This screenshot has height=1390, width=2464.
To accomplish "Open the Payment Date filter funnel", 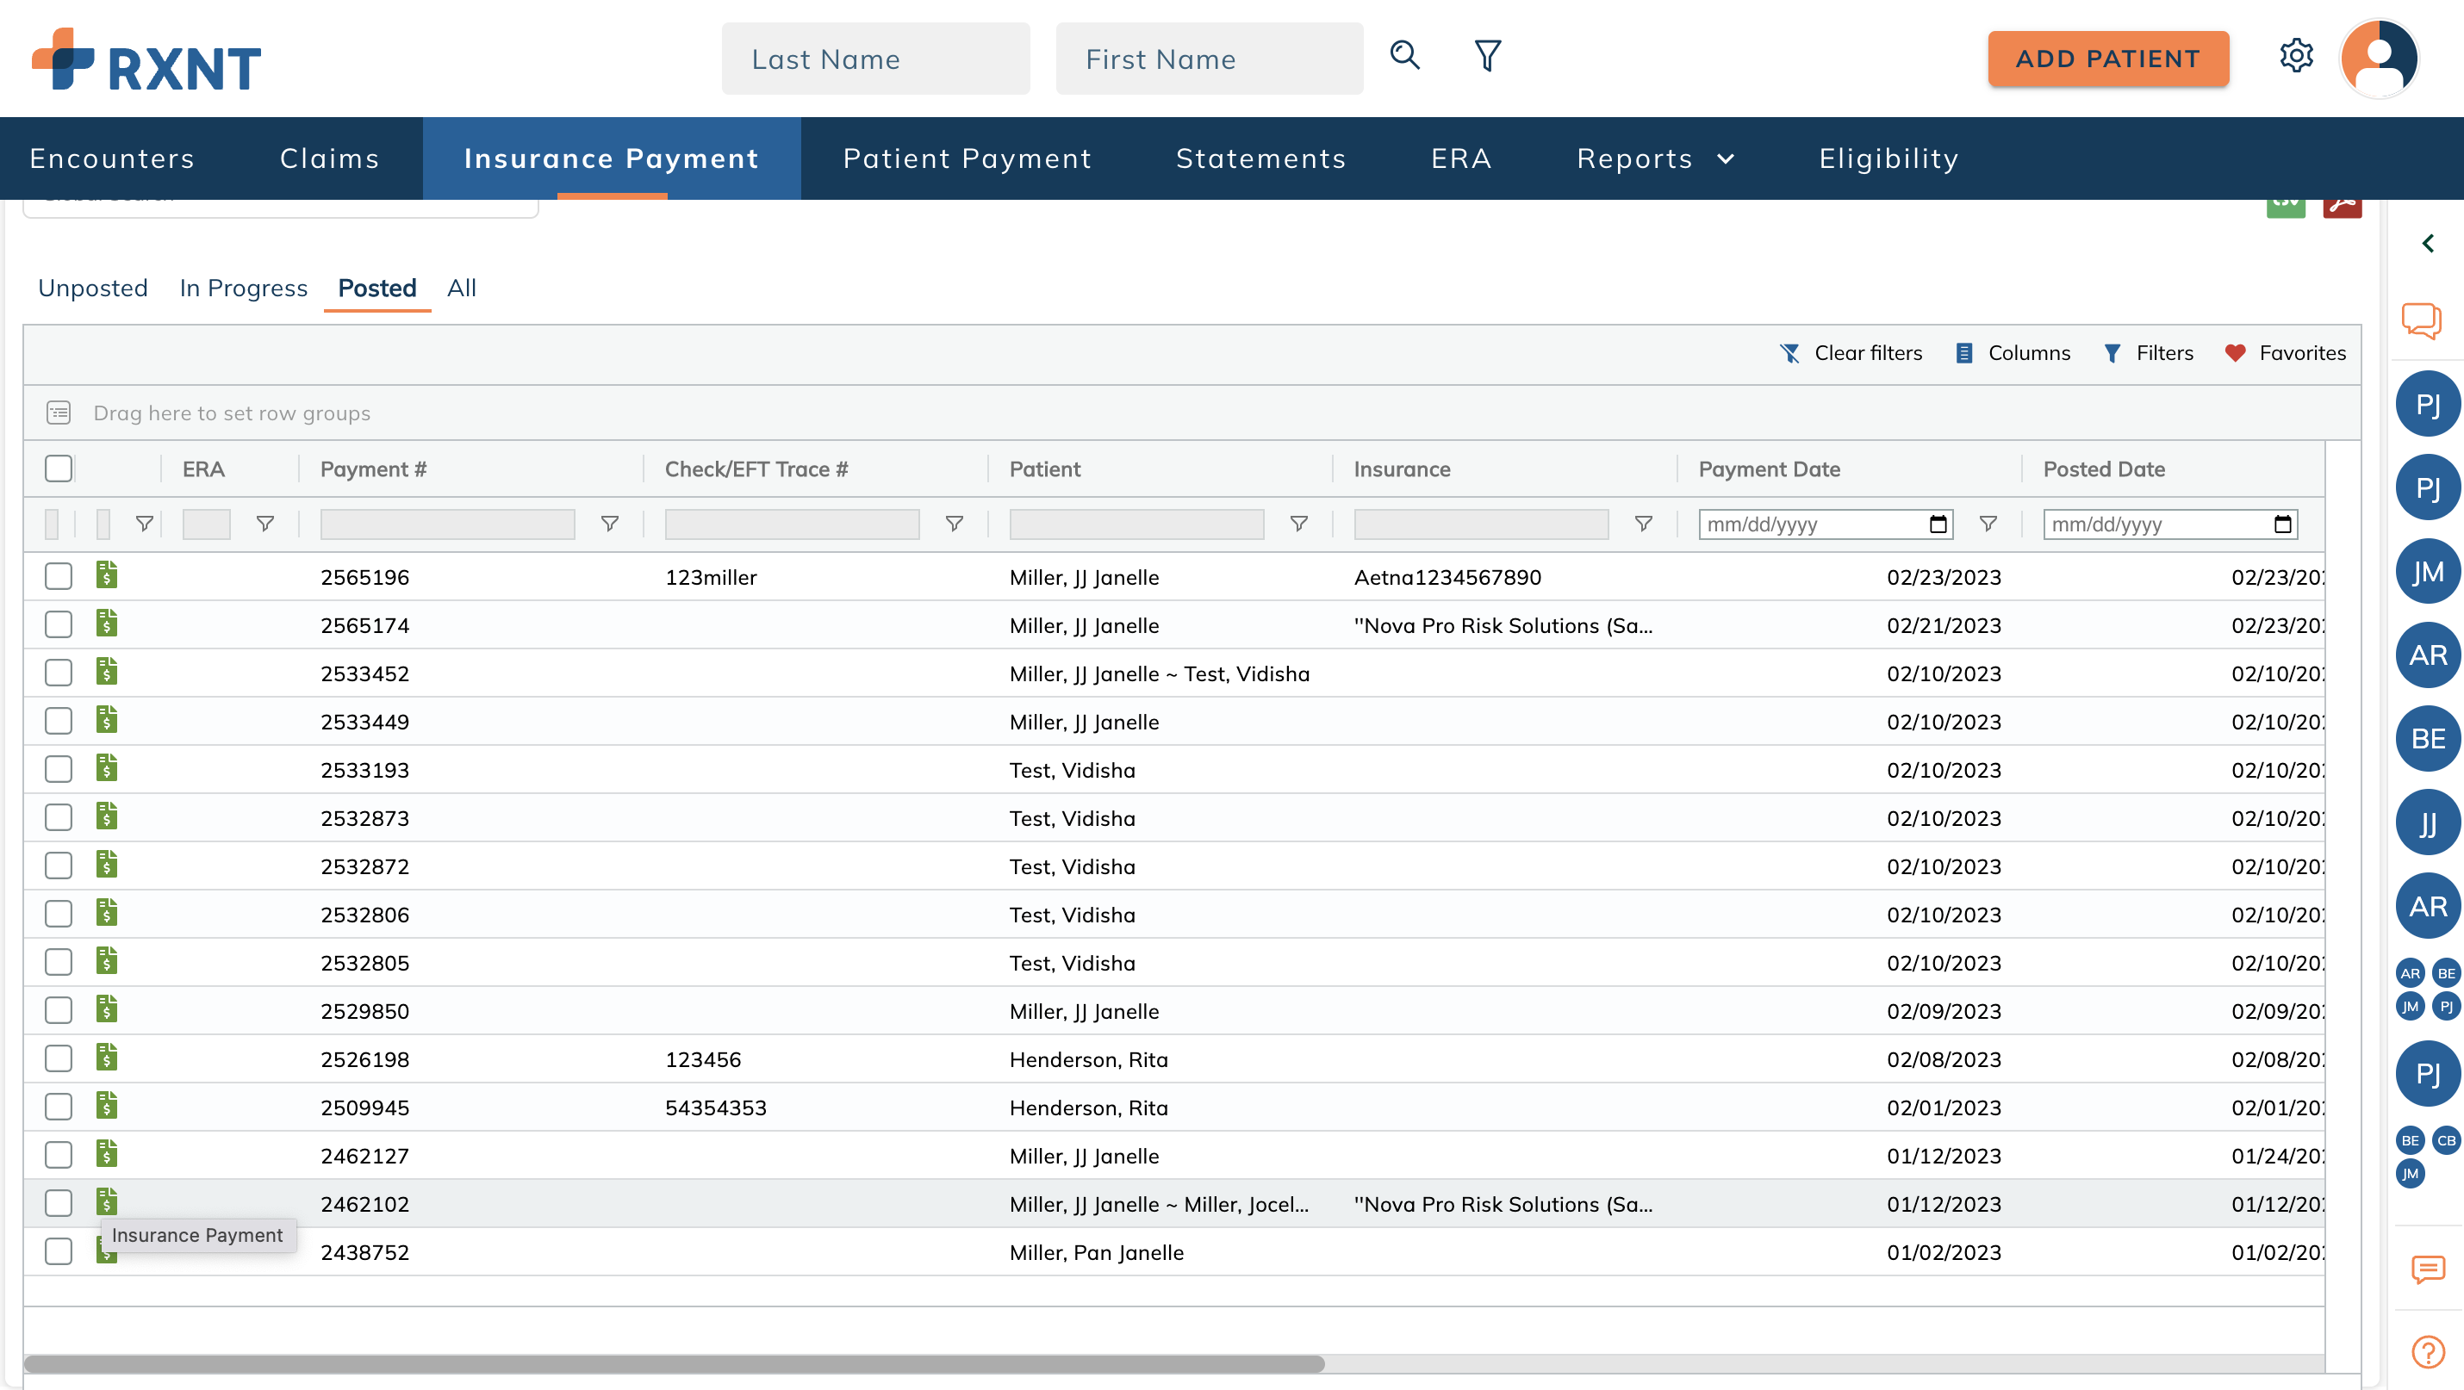I will (x=1988, y=524).
